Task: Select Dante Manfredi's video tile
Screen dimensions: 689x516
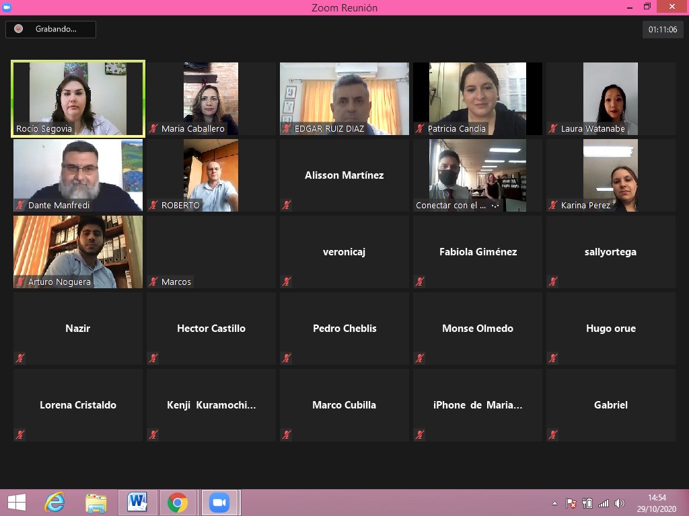Action: pos(78,175)
